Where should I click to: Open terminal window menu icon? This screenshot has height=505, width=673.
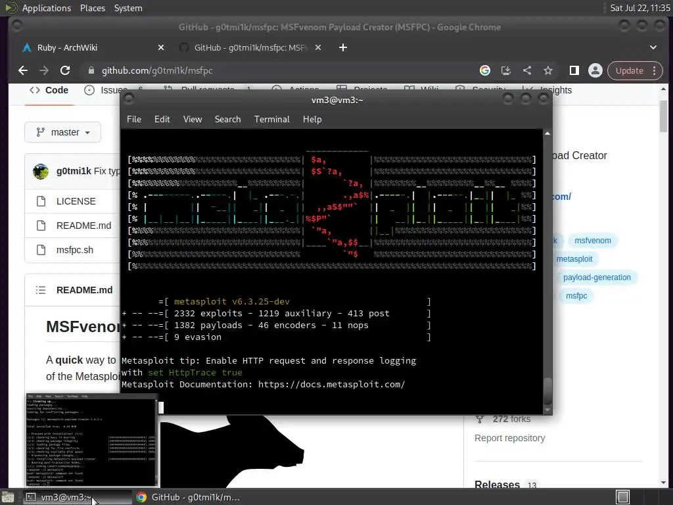pos(129,100)
